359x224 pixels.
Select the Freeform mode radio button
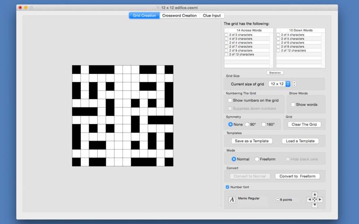coord(257,159)
